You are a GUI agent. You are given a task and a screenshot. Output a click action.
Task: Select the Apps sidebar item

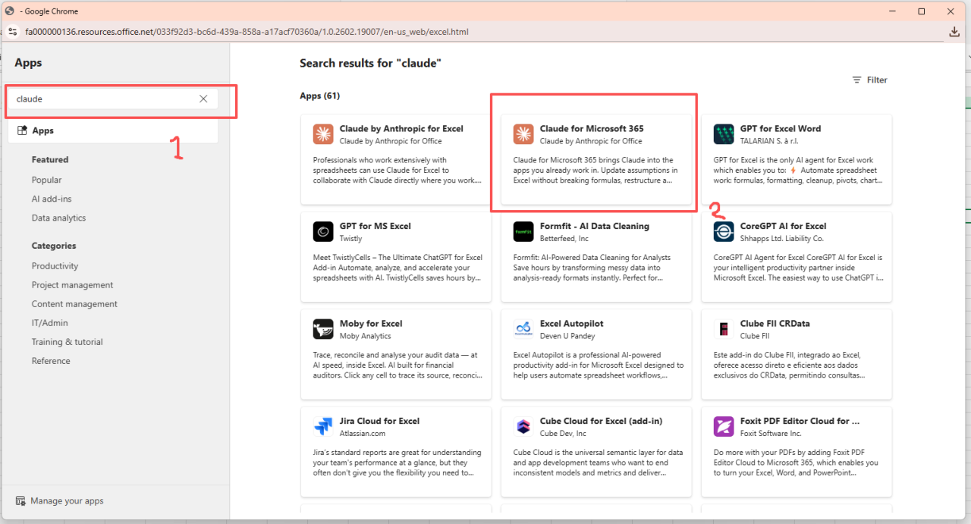[113, 130]
